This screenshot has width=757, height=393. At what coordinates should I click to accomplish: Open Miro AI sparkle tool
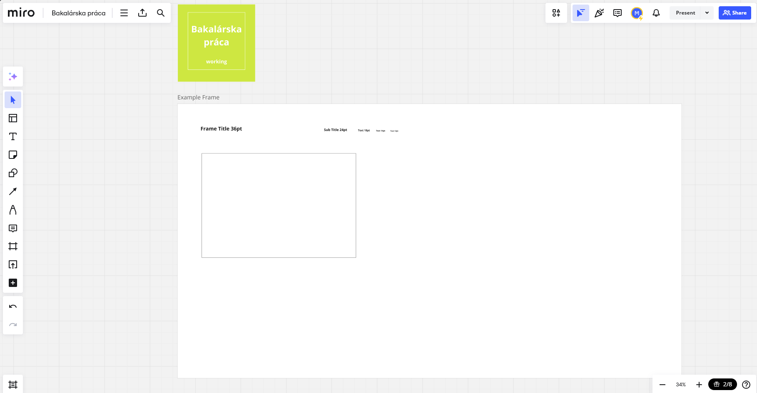point(13,77)
